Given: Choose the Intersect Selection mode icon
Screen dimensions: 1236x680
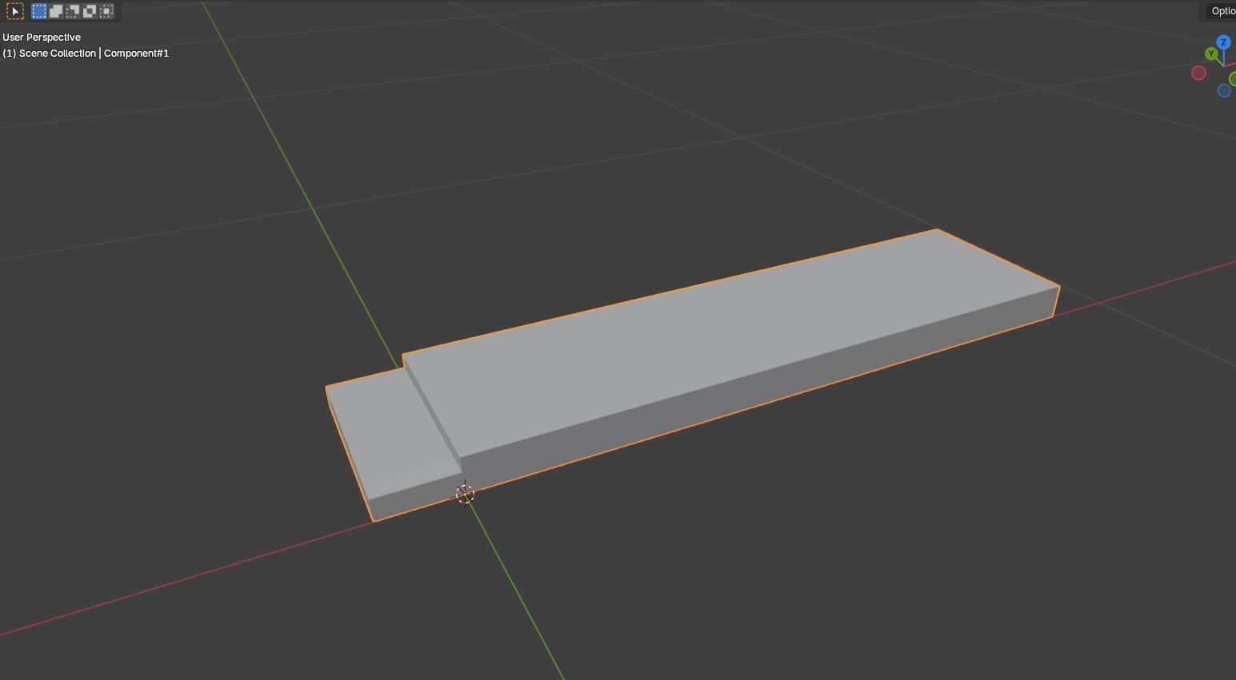Looking at the screenshot, I should (x=106, y=11).
